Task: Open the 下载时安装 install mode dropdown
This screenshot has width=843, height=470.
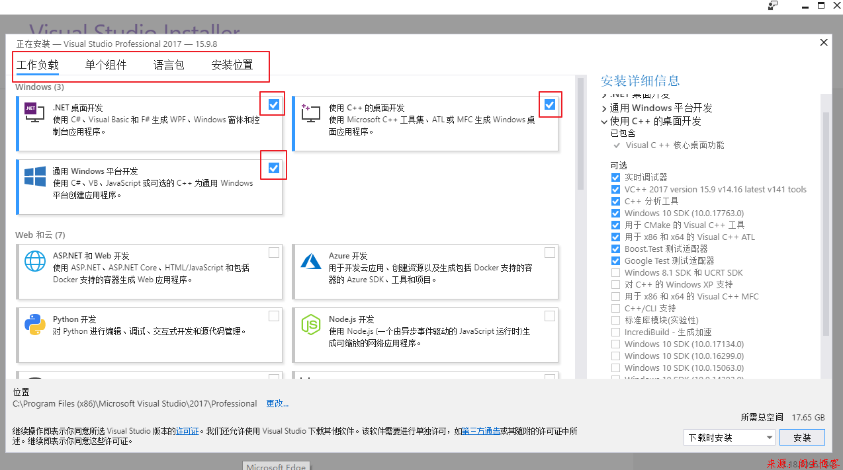Action: point(729,438)
